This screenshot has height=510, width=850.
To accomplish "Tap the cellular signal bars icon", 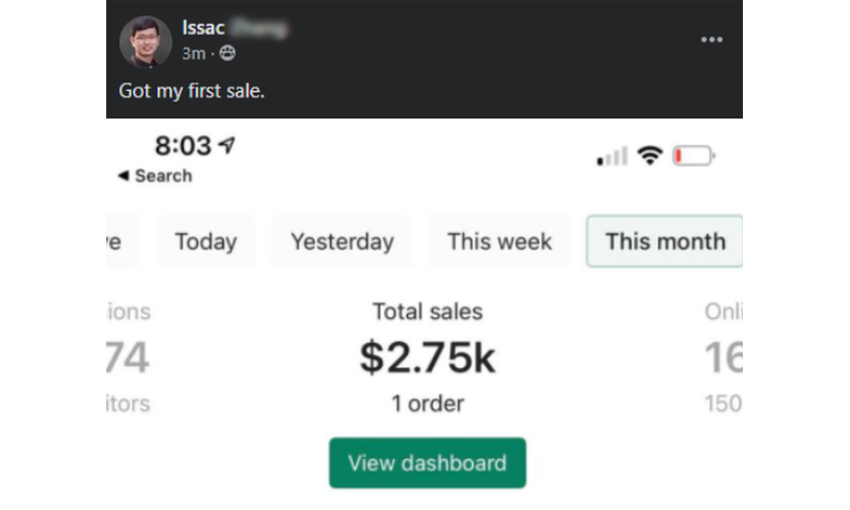I will 612,156.
